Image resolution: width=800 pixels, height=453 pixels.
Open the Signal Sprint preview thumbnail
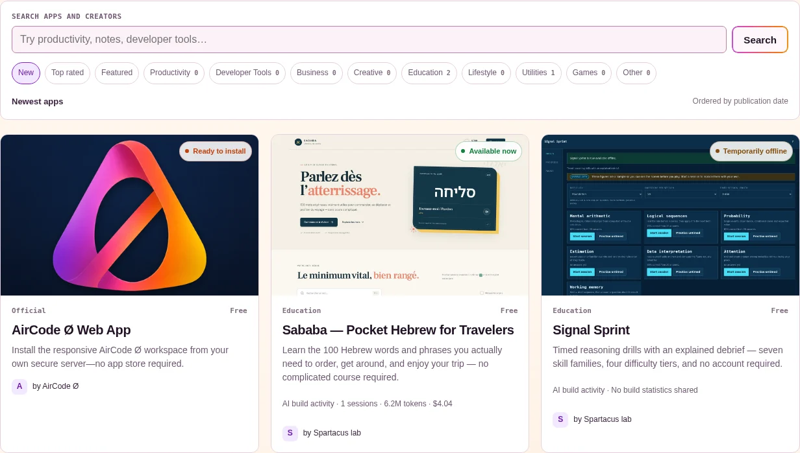tap(670, 215)
